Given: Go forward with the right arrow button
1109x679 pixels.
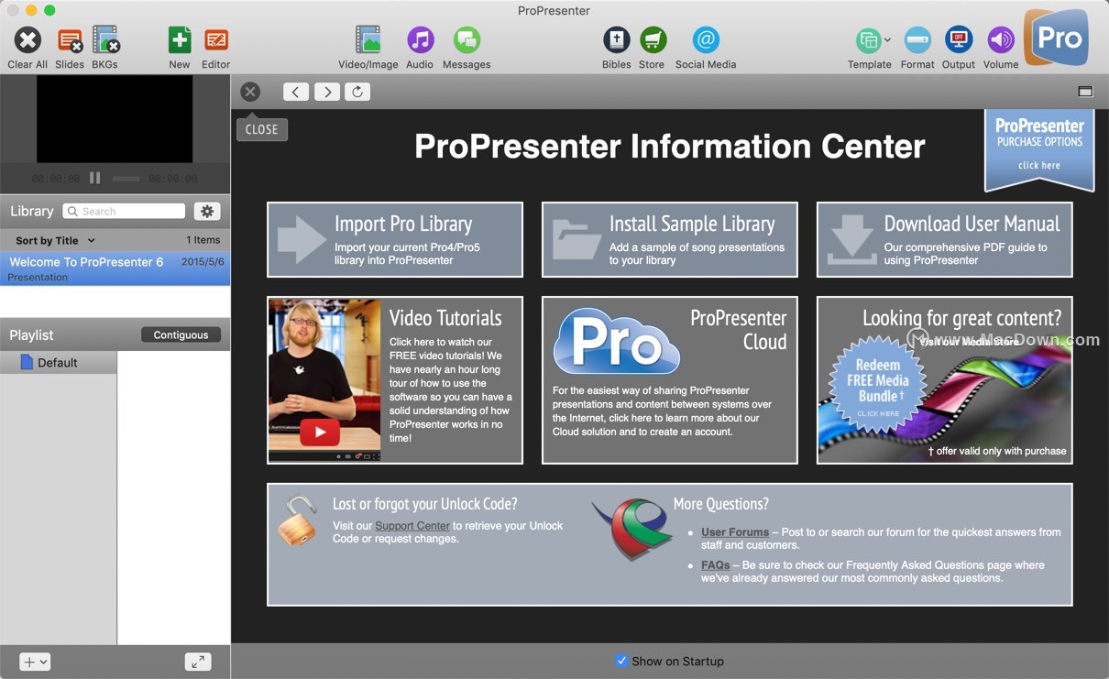Looking at the screenshot, I should tap(327, 92).
